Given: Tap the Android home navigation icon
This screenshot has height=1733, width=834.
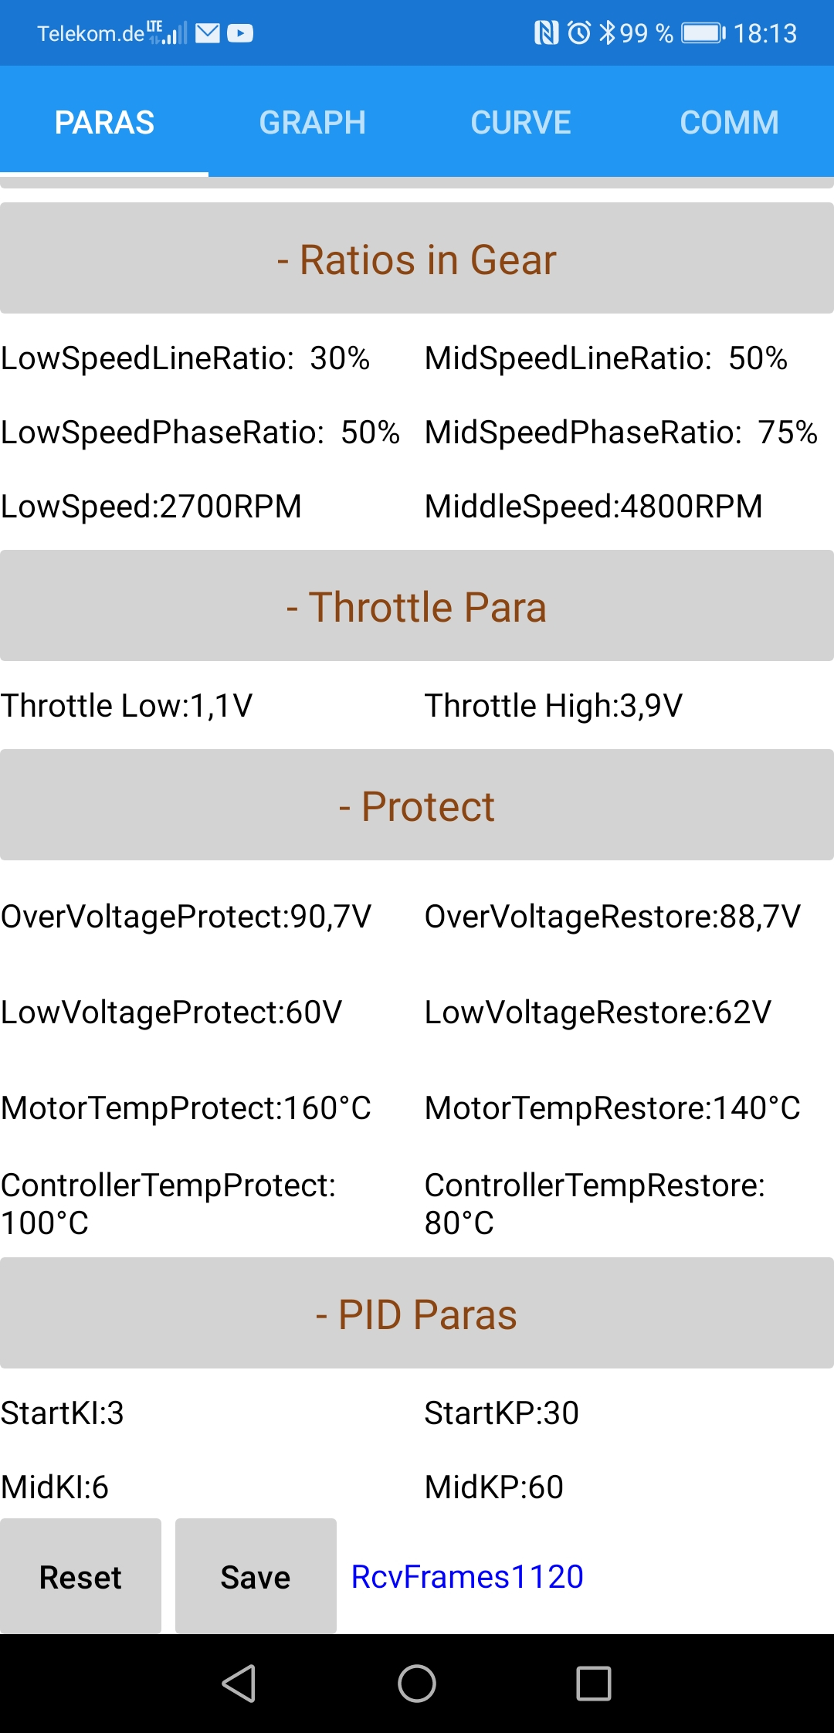Looking at the screenshot, I should [417, 1684].
